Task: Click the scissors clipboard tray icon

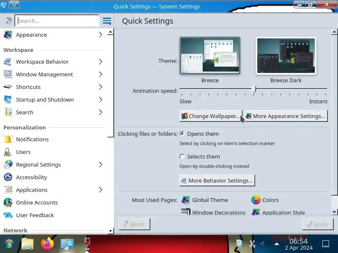Action: click(252, 244)
